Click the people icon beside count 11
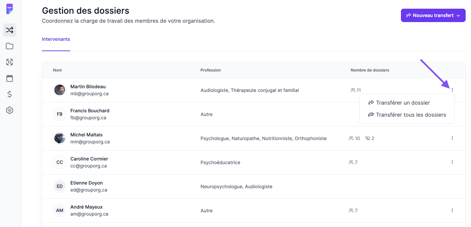Image resolution: width=471 pixels, height=227 pixels. [x=353, y=90]
